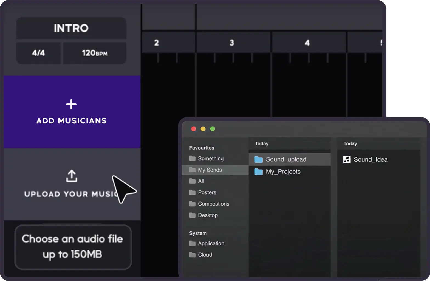
Task: Open the All folder in Favourites
Action: point(201,181)
